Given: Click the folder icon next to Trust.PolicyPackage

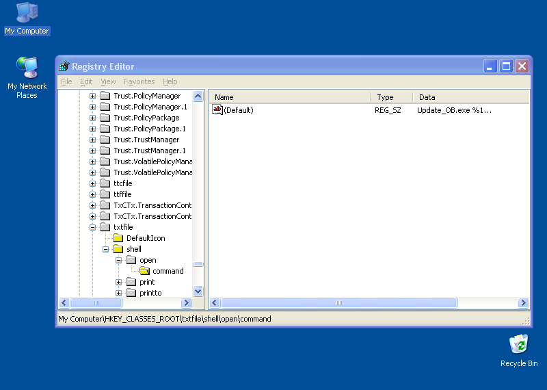Looking at the screenshot, I should click(105, 118).
